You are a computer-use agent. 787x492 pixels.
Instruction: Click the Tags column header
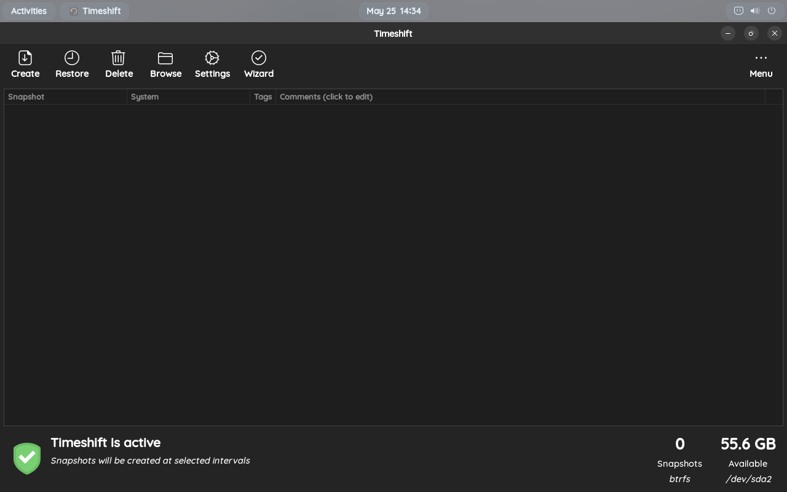(x=263, y=97)
